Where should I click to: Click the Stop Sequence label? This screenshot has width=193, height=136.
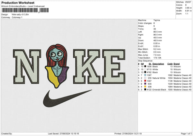click(x=145, y=61)
